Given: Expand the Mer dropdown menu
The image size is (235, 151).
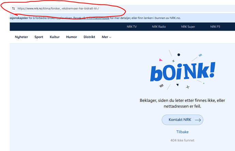Looking at the screenshot, I should coord(106,37).
